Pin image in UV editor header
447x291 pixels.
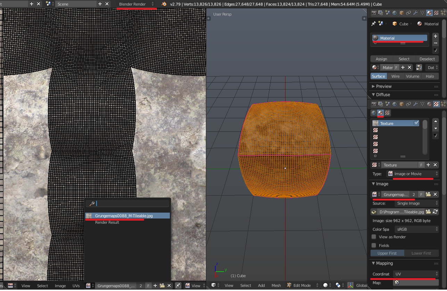coord(178,285)
